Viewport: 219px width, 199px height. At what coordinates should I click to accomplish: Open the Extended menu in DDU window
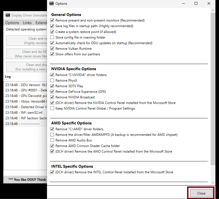(x=41, y=23)
